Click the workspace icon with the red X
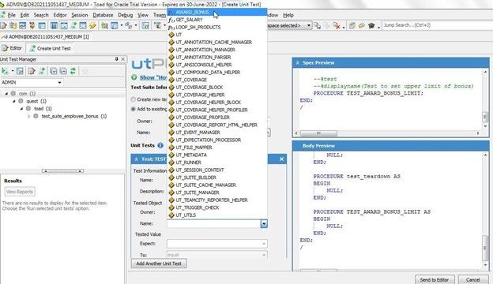The image size is (493, 284). (337, 25)
